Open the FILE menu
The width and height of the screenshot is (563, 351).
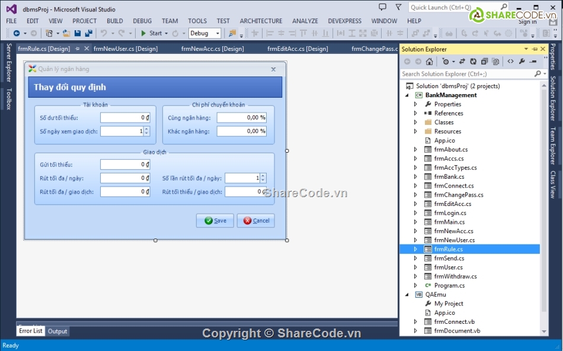(11, 21)
